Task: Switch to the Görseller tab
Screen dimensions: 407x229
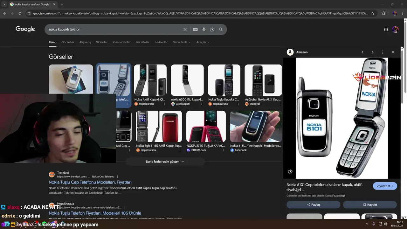Action: point(68,42)
